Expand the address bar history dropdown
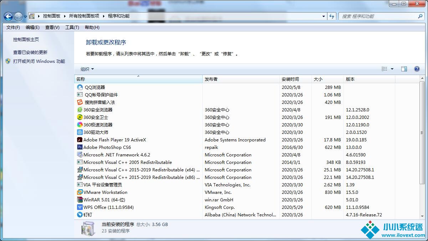 tap(323, 16)
